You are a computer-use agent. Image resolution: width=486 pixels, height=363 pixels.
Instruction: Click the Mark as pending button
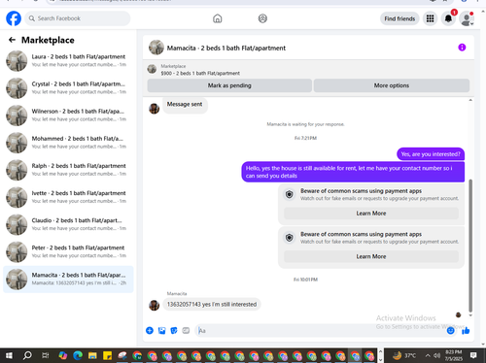(x=229, y=85)
